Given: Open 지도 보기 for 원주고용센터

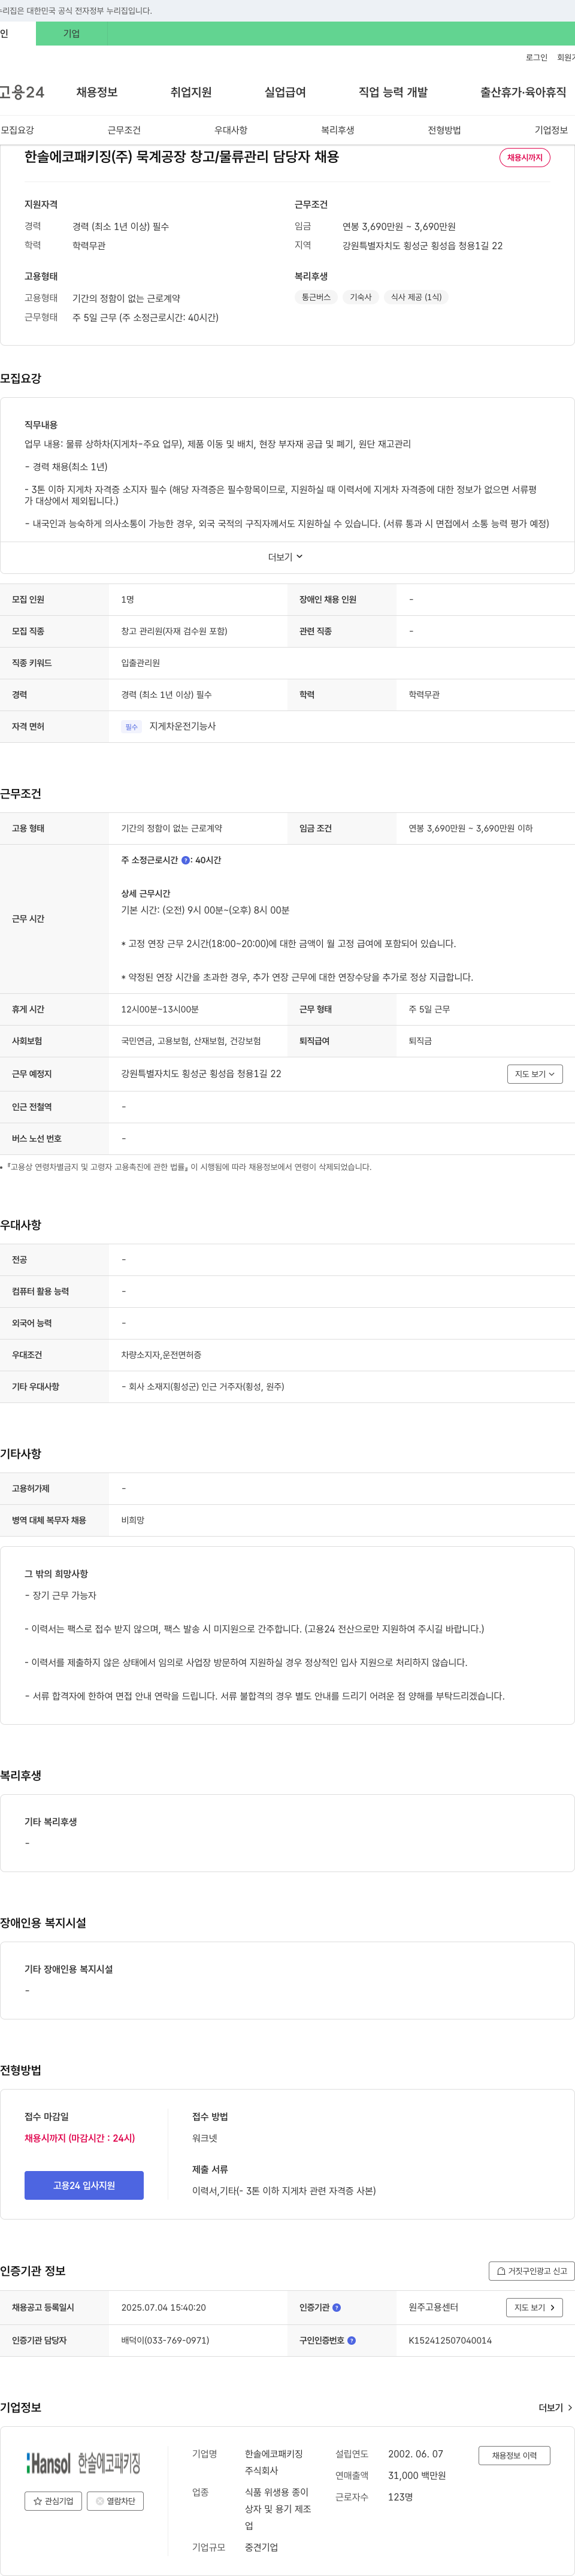Looking at the screenshot, I should [x=535, y=2308].
